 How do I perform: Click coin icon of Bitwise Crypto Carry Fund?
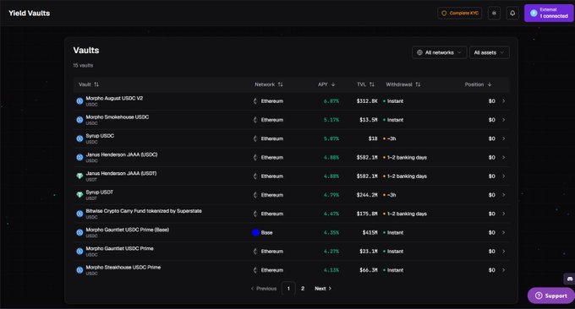pos(79,214)
